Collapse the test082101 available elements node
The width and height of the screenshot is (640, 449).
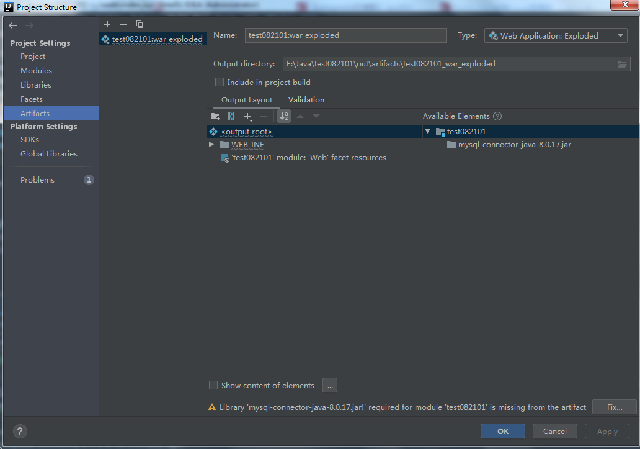point(427,131)
